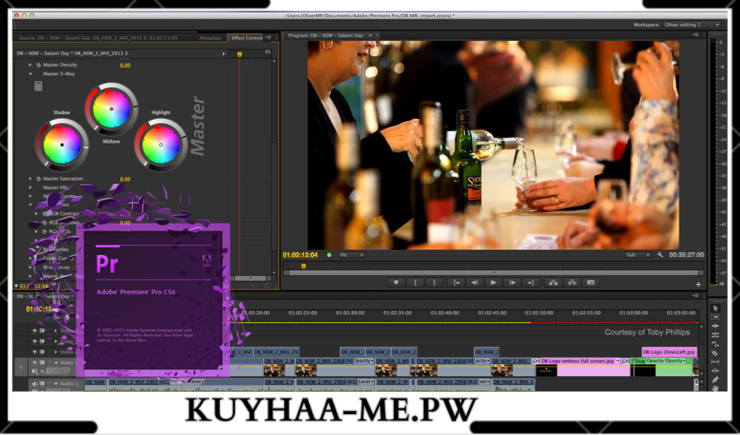Toggle Master Density animation stopwatch
740x435 pixels.
(38, 65)
